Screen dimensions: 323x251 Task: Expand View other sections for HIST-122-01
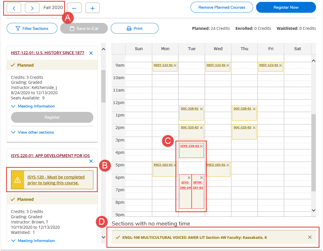[x=32, y=132]
